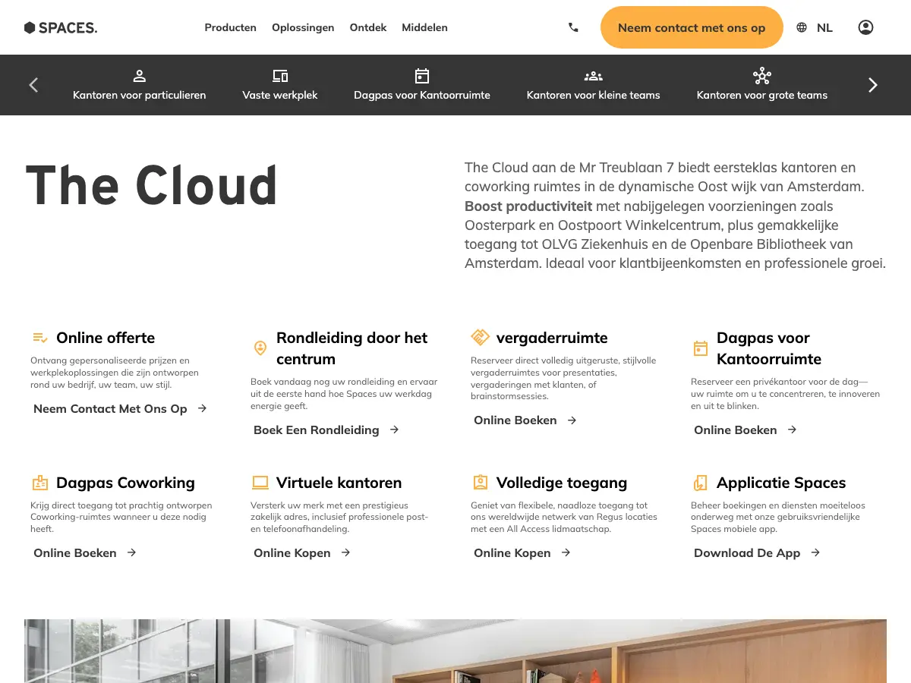Open the Middelen menu
This screenshot has height=683, width=911.
(425, 27)
